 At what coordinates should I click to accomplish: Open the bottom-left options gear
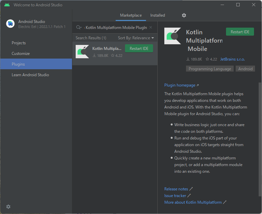point(8,207)
